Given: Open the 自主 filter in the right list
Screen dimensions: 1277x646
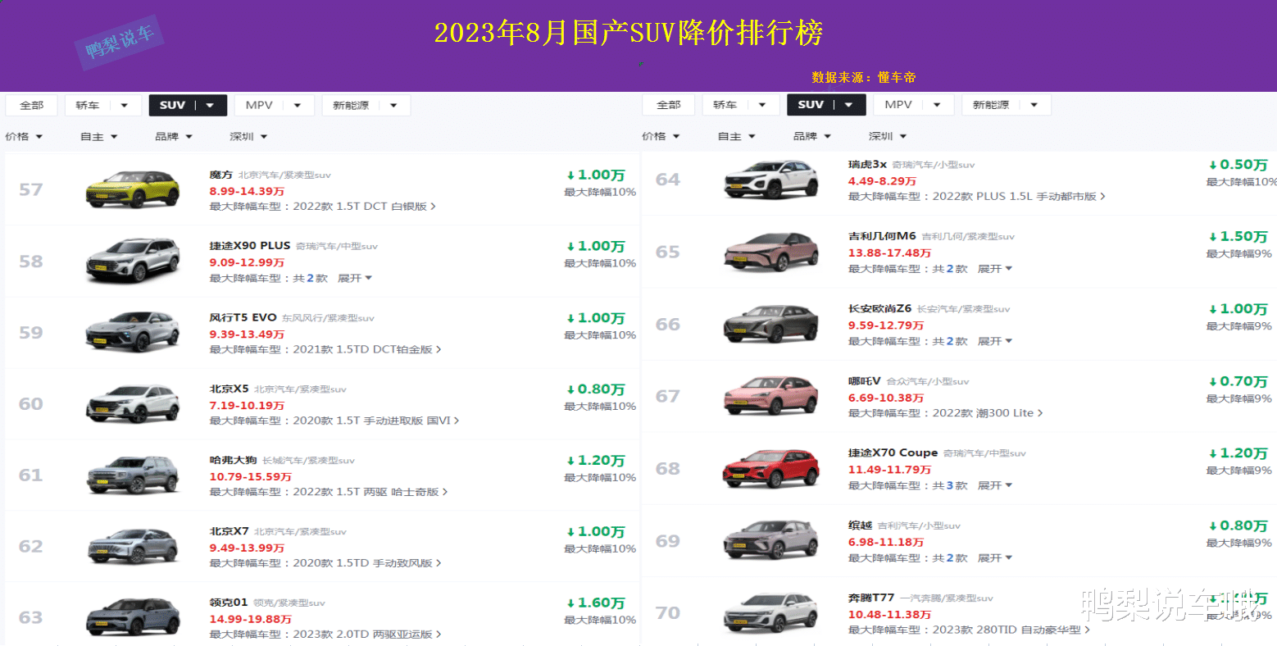Looking at the screenshot, I should click(737, 136).
